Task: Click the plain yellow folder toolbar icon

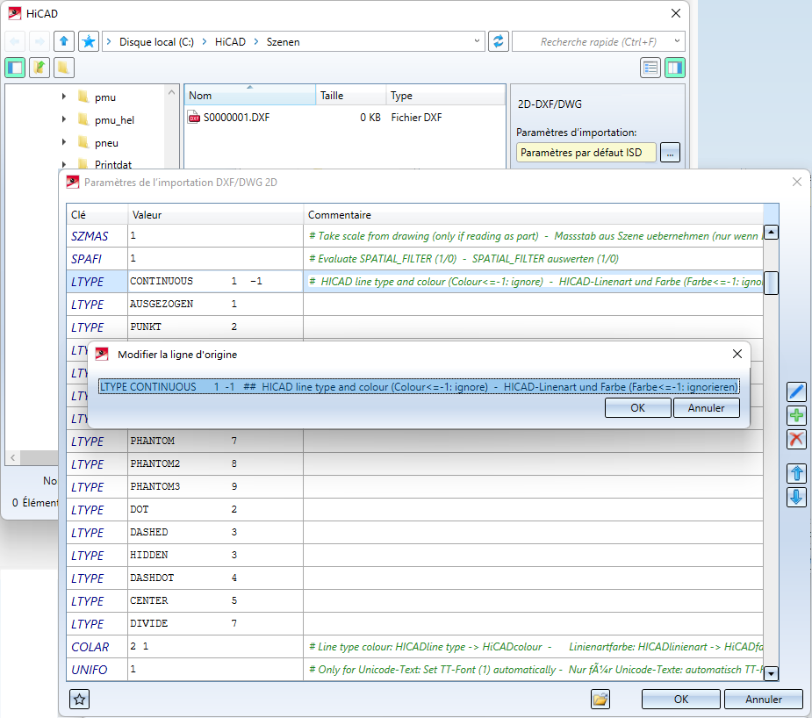Action: pyautogui.click(x=64, y=68)
